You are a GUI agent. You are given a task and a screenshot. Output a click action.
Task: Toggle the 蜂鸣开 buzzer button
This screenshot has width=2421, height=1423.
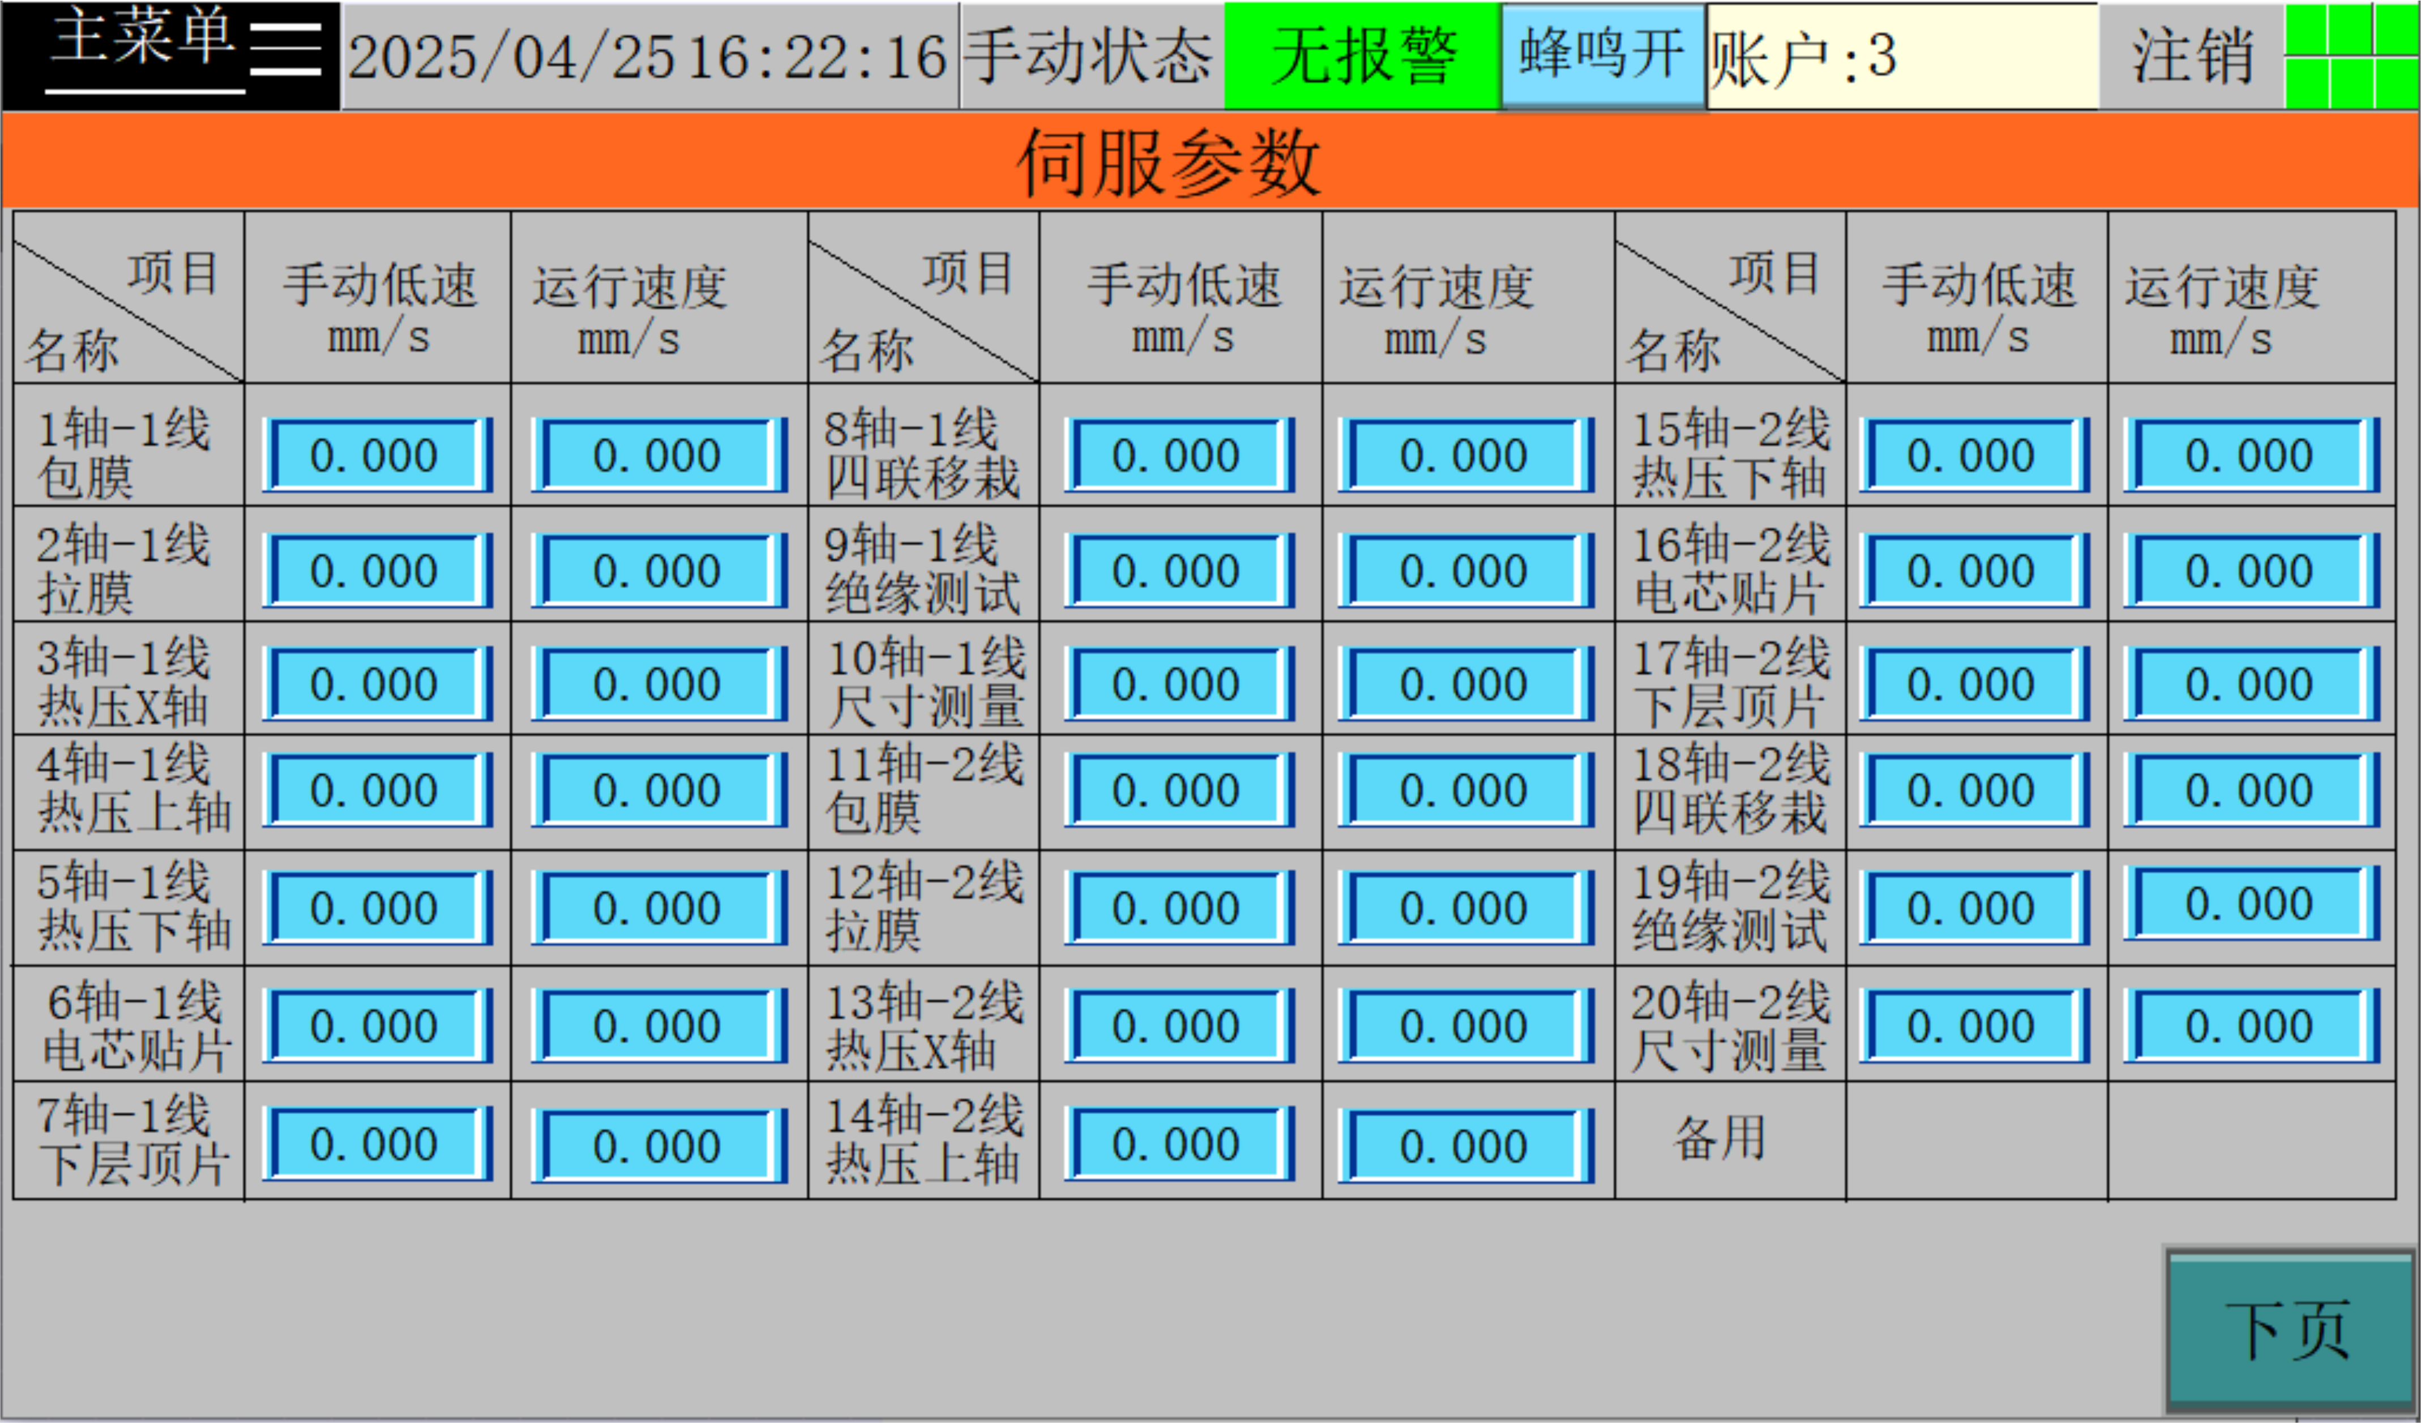(1602, 54)
